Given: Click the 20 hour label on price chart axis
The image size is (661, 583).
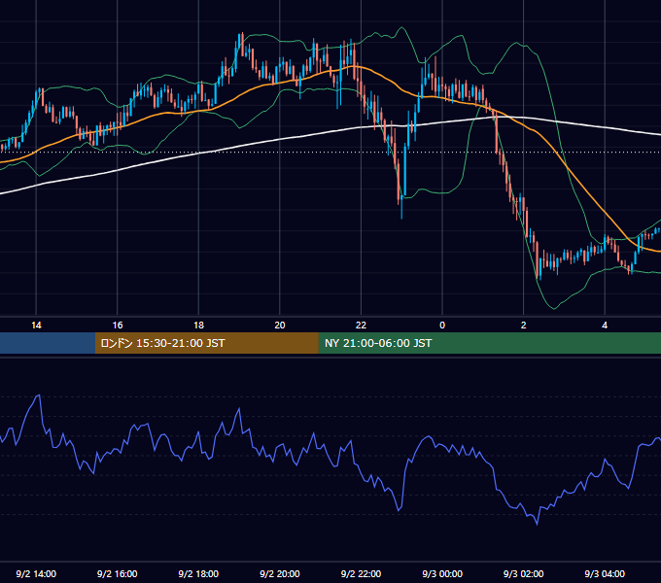Looking at the screenshot, I should (x=280, y=326).
